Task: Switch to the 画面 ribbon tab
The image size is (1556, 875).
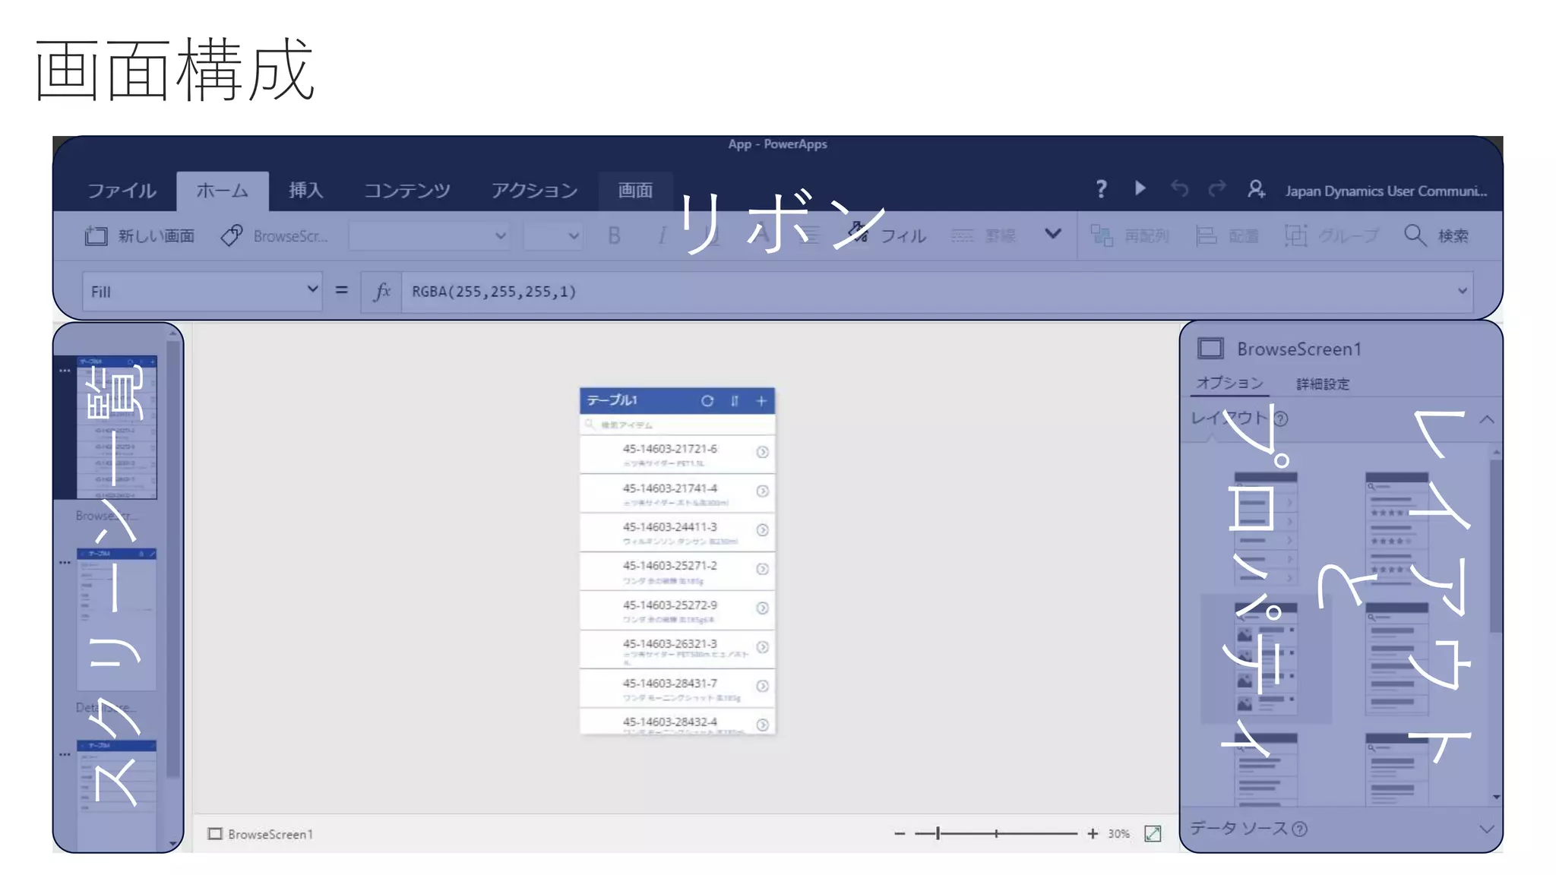Action: (635, 190)
